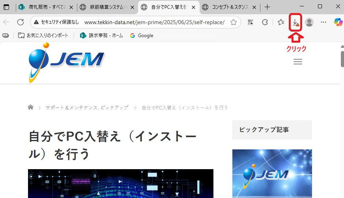Create QR code for this page
Viewport: 344px width, 198px height.
pos(251,22)
